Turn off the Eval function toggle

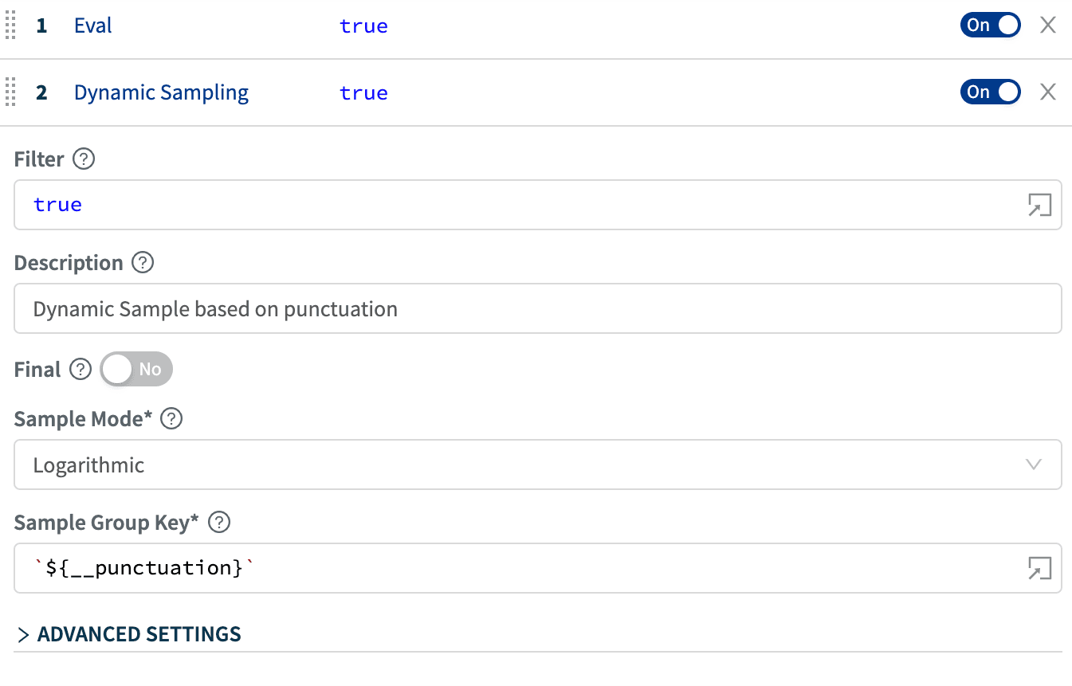tap(990, 25)
